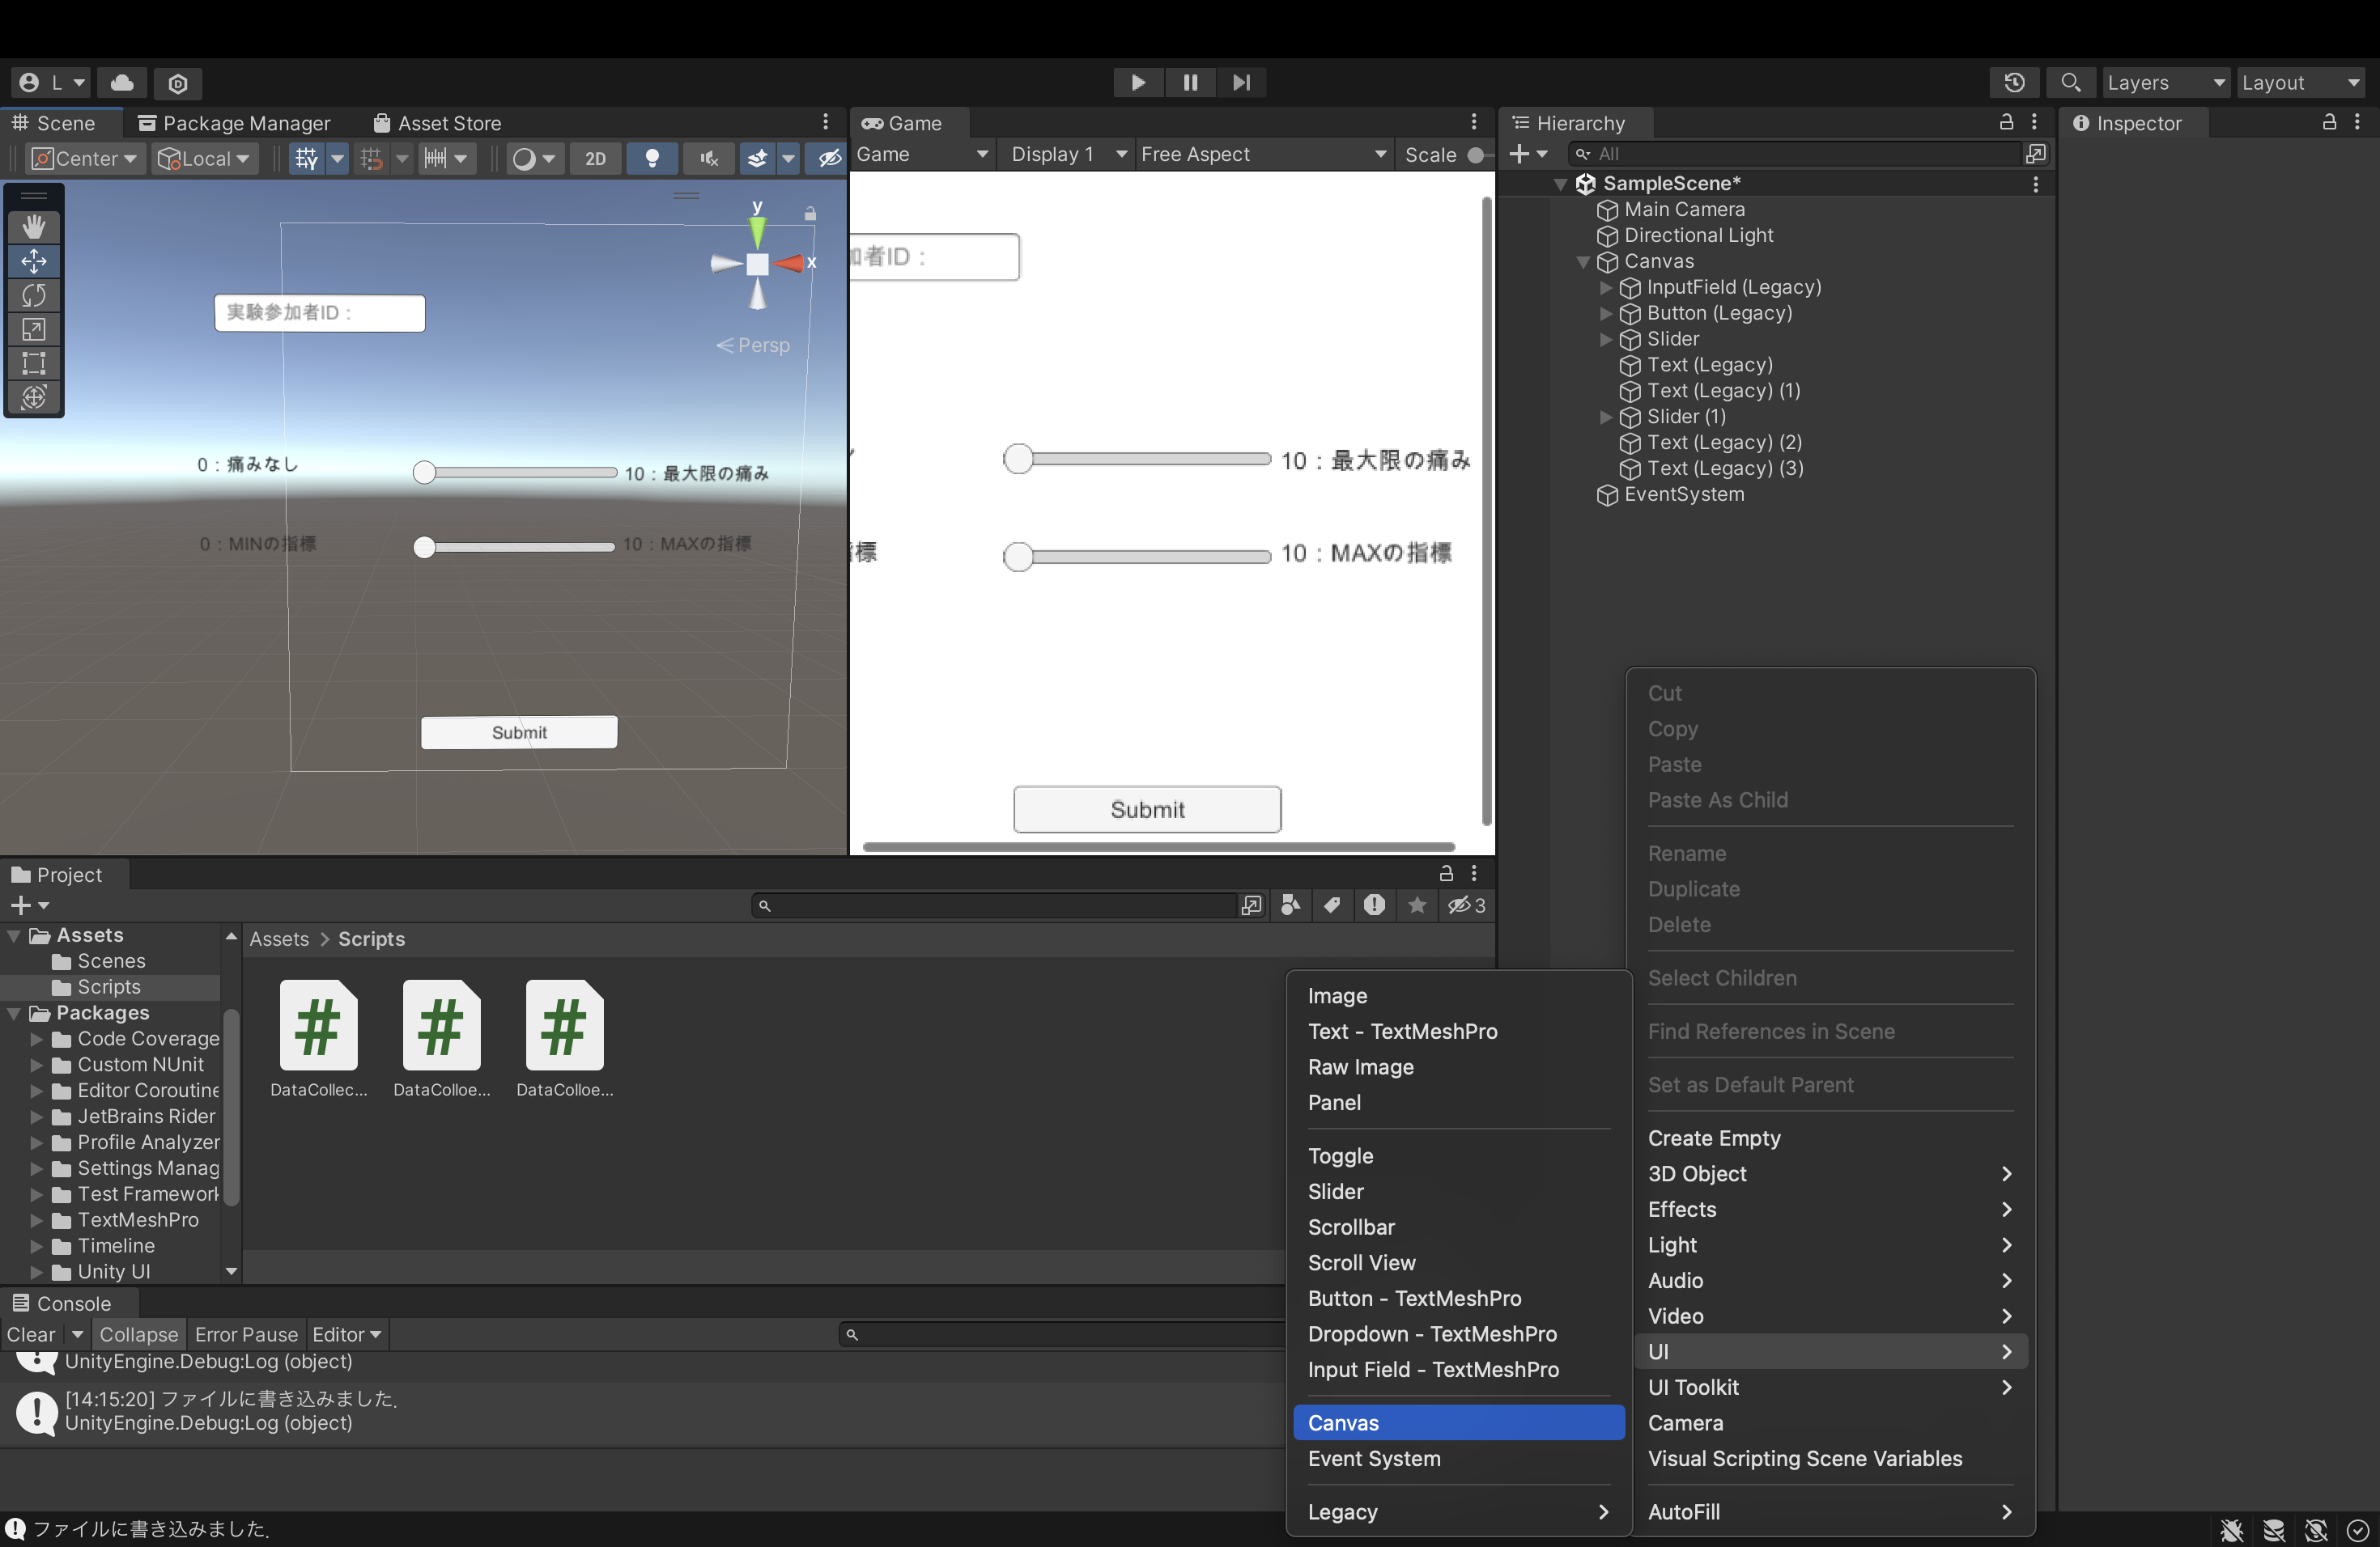Select the Hand tool in the Scene overlay
Screen dimensions: 2380x1547
[34, 226]
